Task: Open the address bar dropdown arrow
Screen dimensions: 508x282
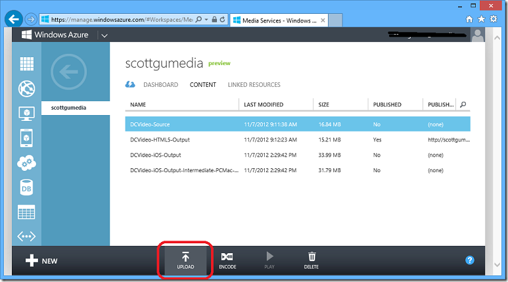Action: point(206,20)
